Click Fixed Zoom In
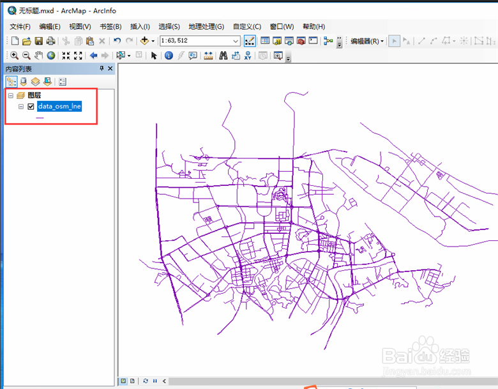 click(66, 56)
